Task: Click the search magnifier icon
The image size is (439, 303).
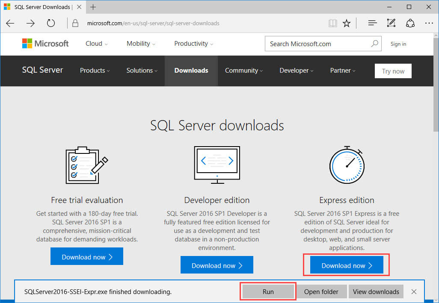Action: coord(374,44)
